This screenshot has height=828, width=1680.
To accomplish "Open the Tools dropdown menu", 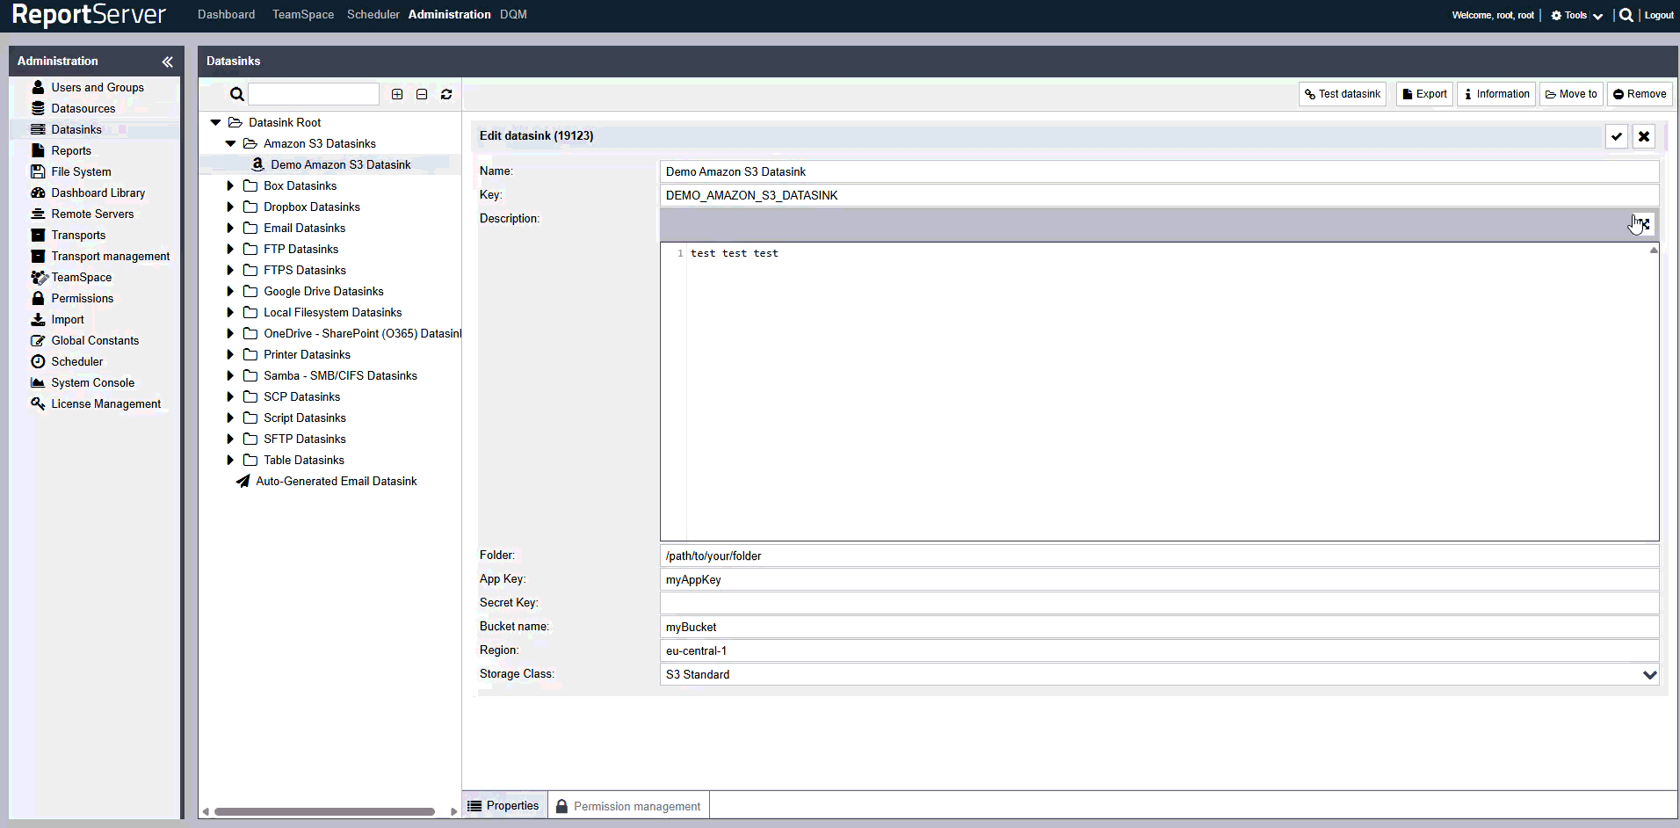I will pos(1577,15).
